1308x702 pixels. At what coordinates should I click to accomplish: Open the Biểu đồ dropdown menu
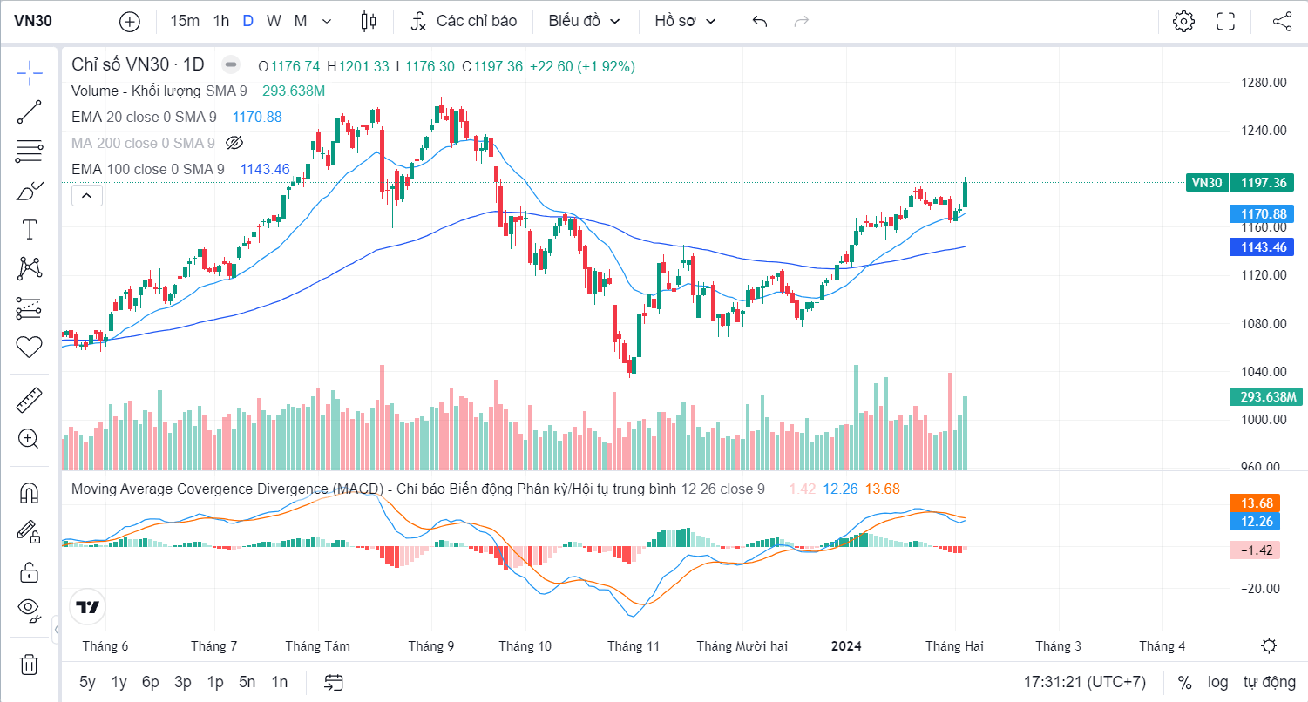coord(584,22)
